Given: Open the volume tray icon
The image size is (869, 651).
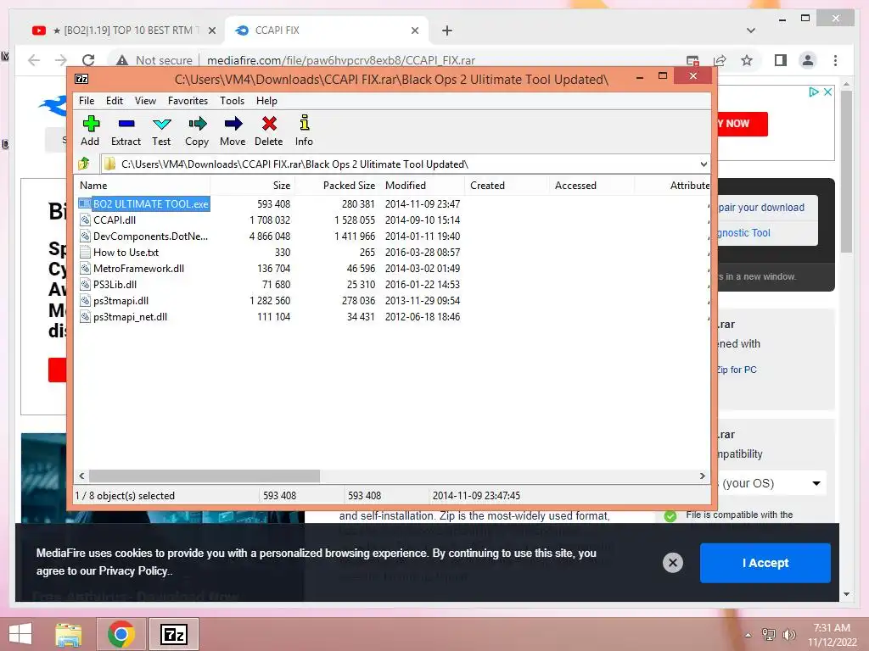Looking at the screenshot, I should point(788,634).
